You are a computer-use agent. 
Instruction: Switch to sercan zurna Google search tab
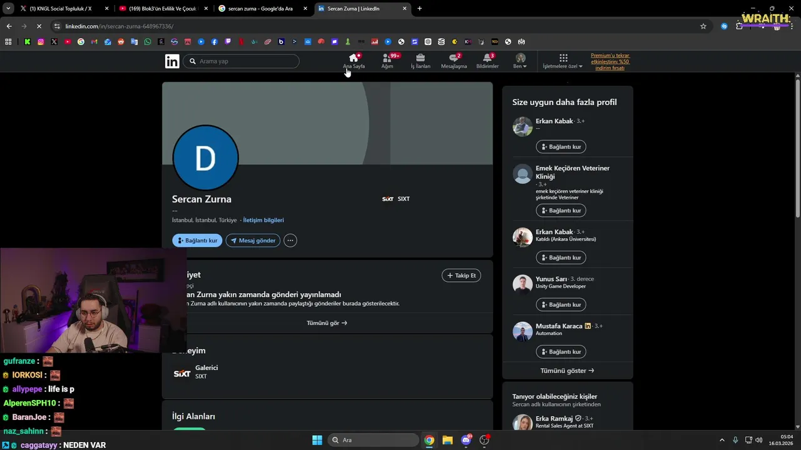262,9
